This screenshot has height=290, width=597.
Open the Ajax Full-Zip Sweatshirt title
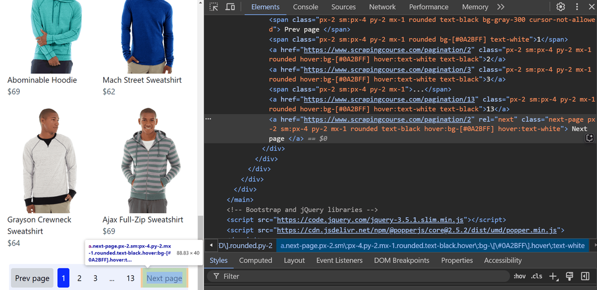coord(143,220)
